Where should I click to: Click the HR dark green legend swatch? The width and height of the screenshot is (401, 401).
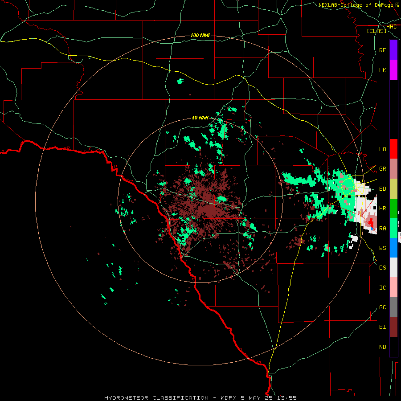393,209
